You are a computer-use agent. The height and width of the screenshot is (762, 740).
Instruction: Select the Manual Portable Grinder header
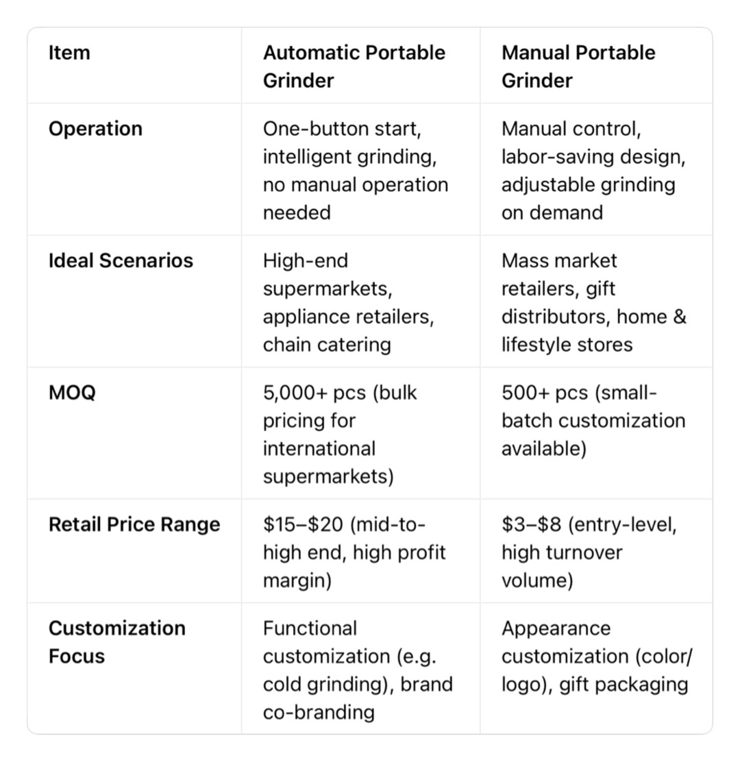[x=578, y=66]
